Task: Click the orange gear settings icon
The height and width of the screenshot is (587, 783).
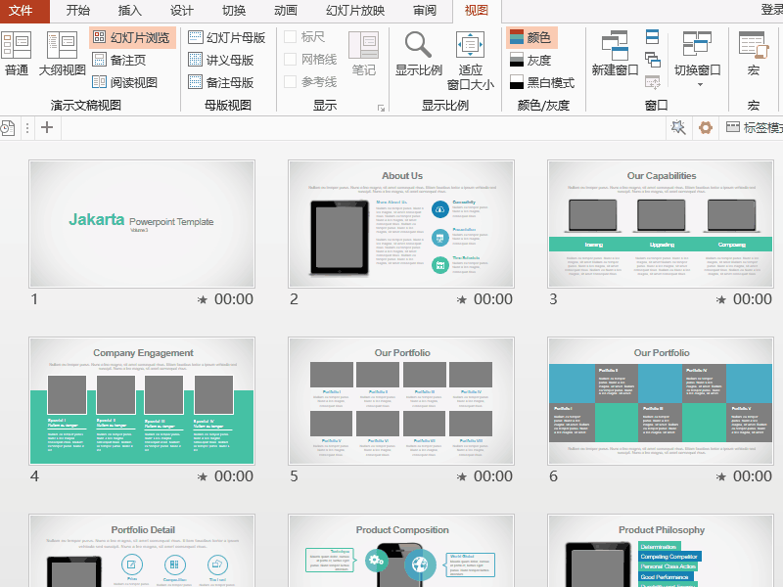Action: [705, 128]
